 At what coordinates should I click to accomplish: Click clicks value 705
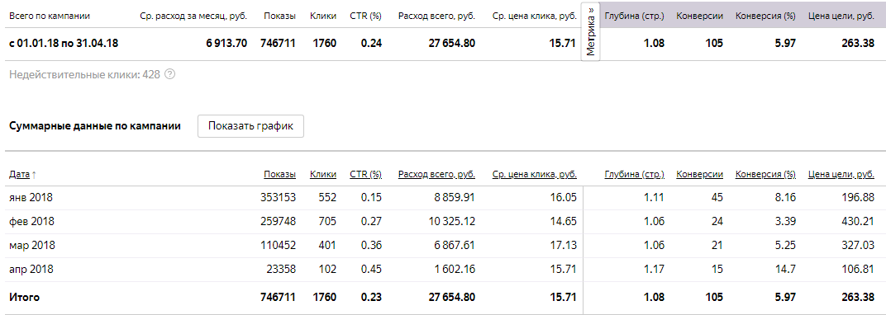(328, 222)
